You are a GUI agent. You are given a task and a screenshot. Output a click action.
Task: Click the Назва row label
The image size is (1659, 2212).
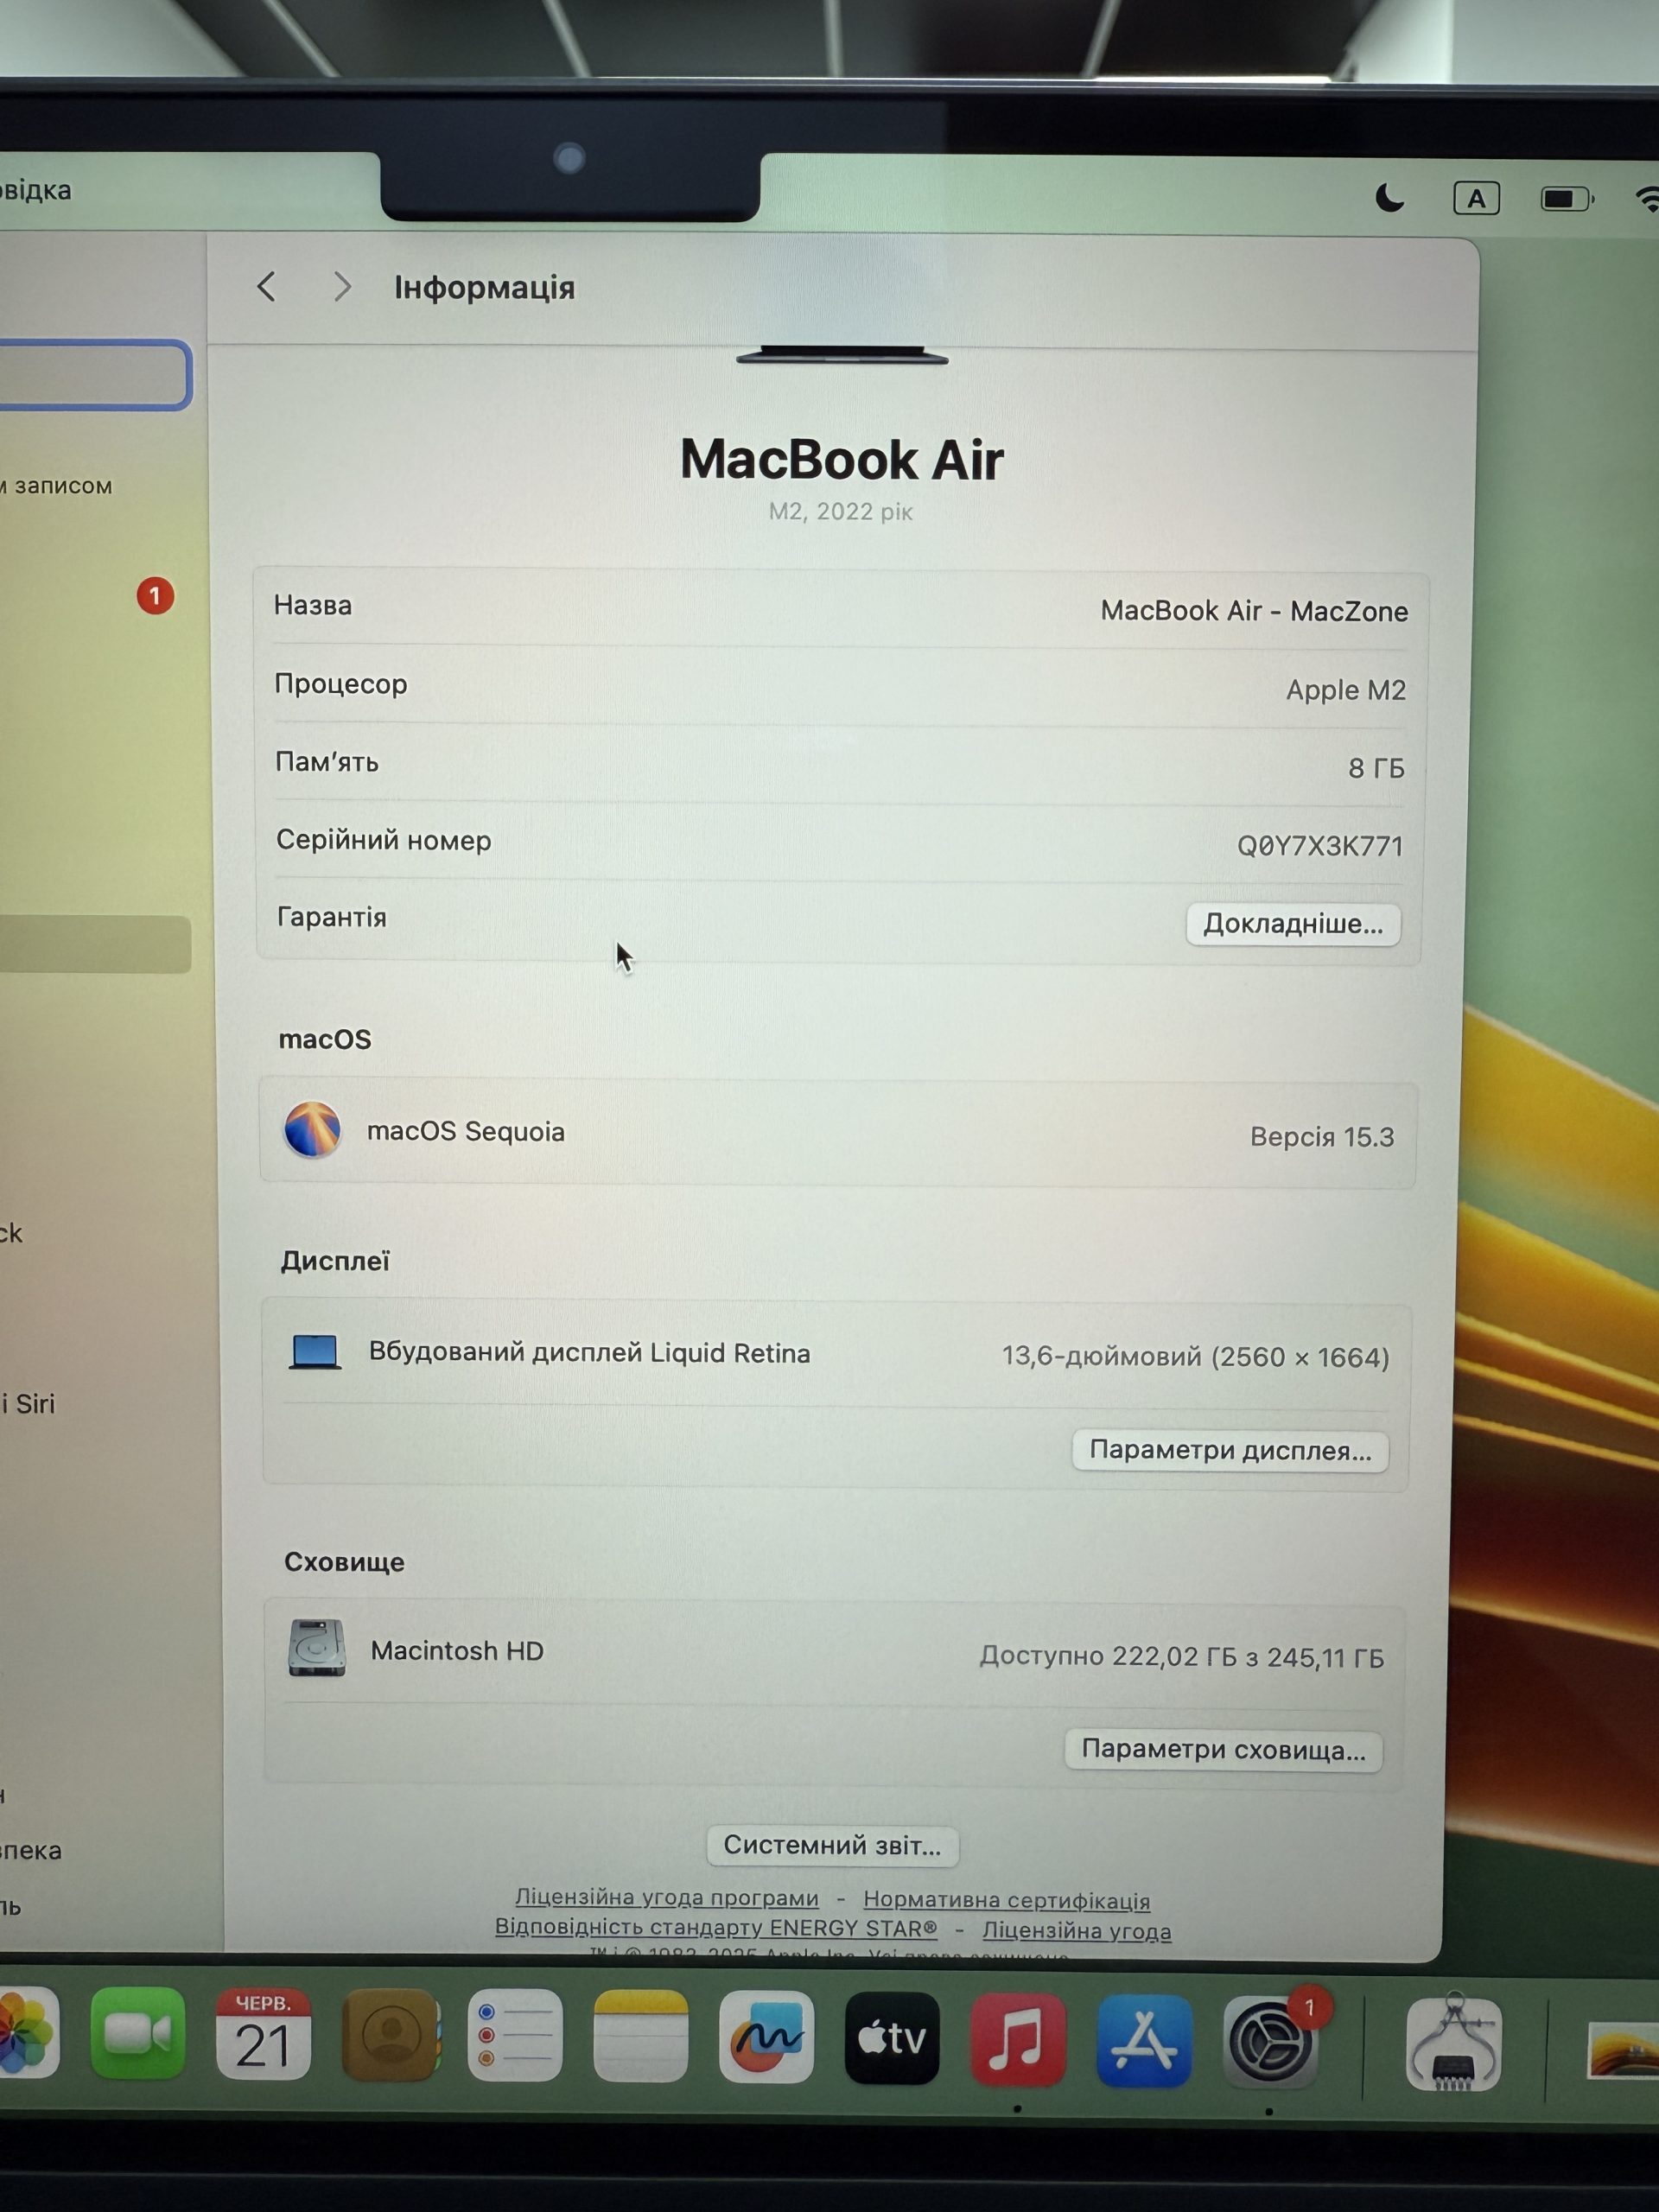(x=313, y=605)
